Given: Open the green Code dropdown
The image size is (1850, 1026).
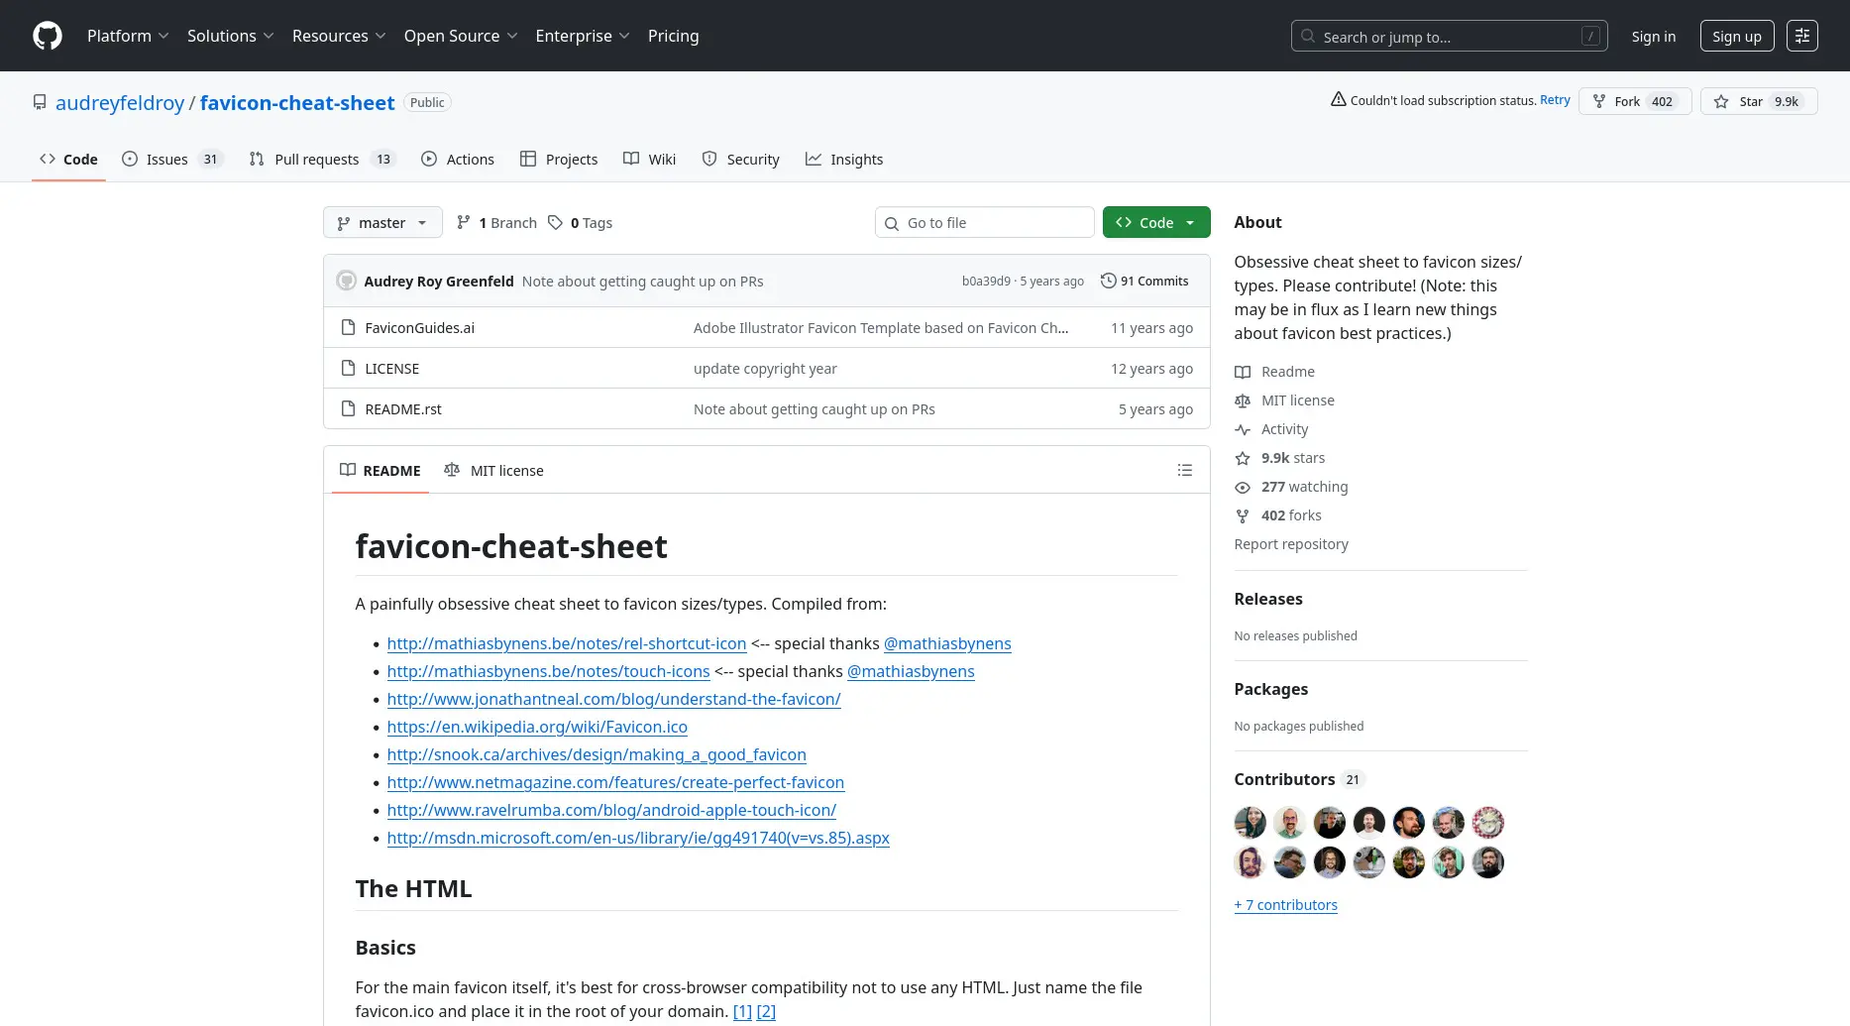Looking at the screenshot, I should [x=1155, y=223].
